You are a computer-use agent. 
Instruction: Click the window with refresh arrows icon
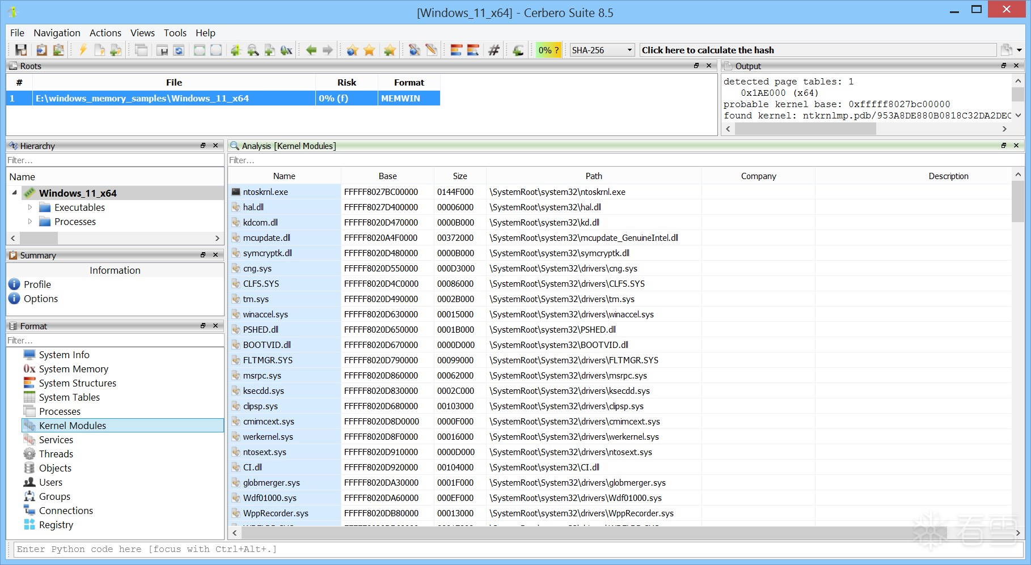(x=179, y=50)
